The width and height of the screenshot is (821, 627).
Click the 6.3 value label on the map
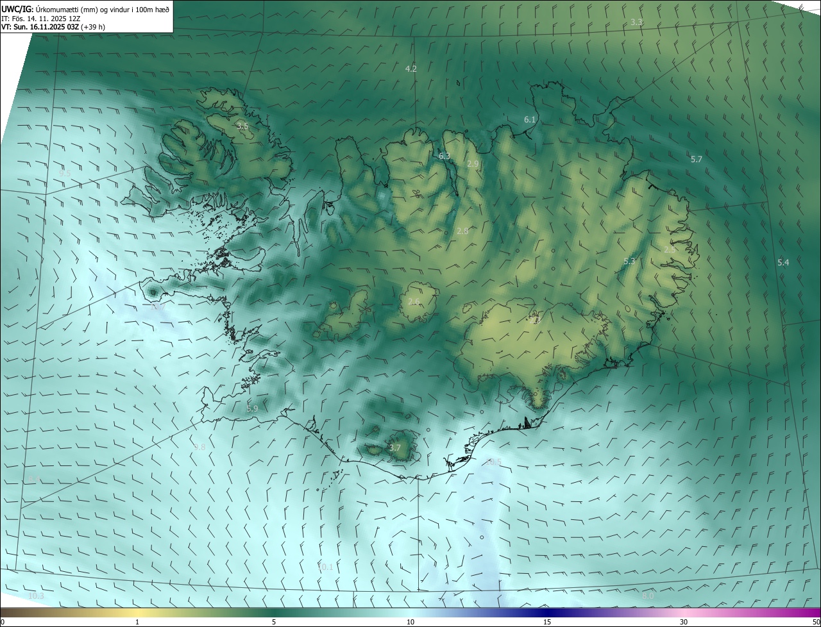444,156
